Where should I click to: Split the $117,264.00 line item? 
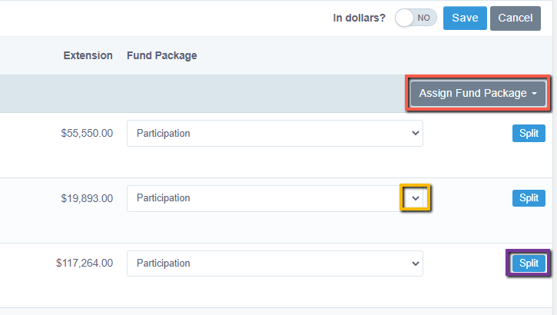[529, 263]
